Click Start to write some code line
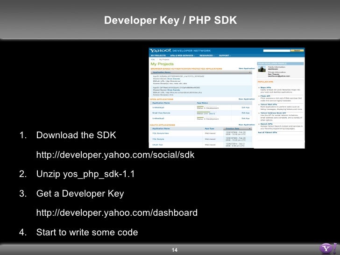 pos(87,232)
